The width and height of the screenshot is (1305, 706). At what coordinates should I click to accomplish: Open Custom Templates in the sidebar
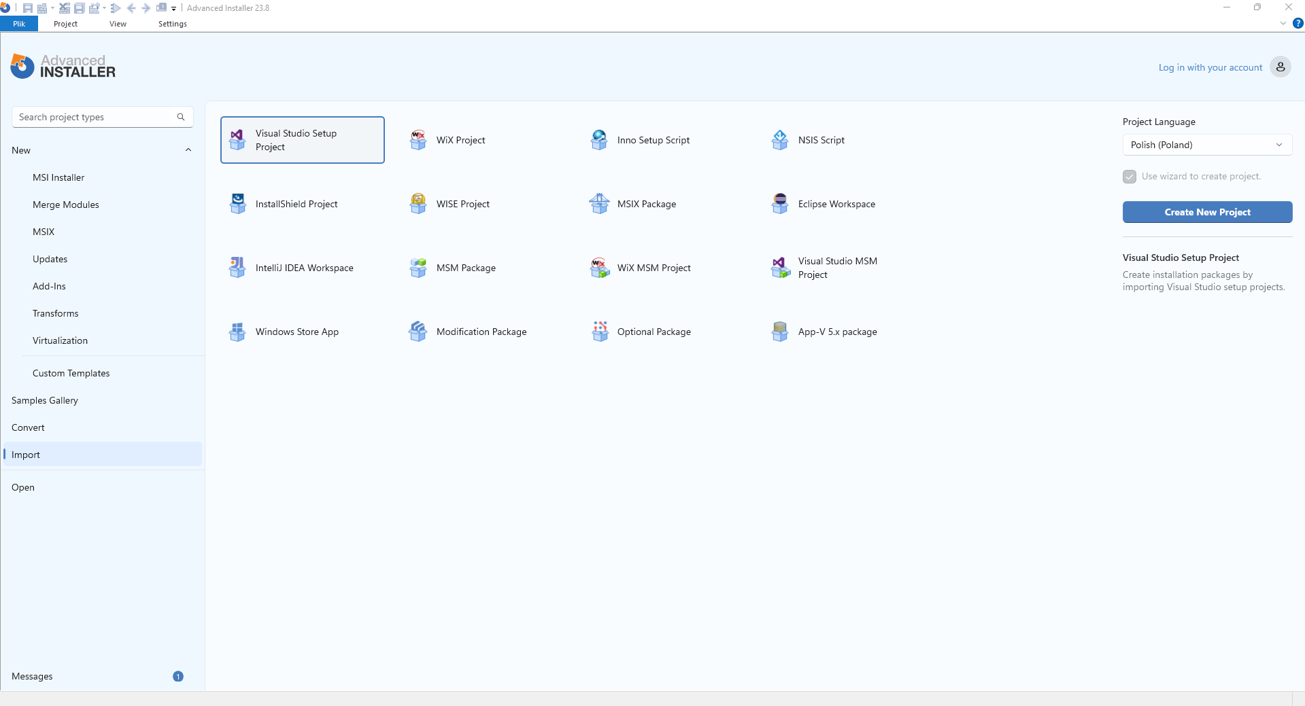click(71, 373)
